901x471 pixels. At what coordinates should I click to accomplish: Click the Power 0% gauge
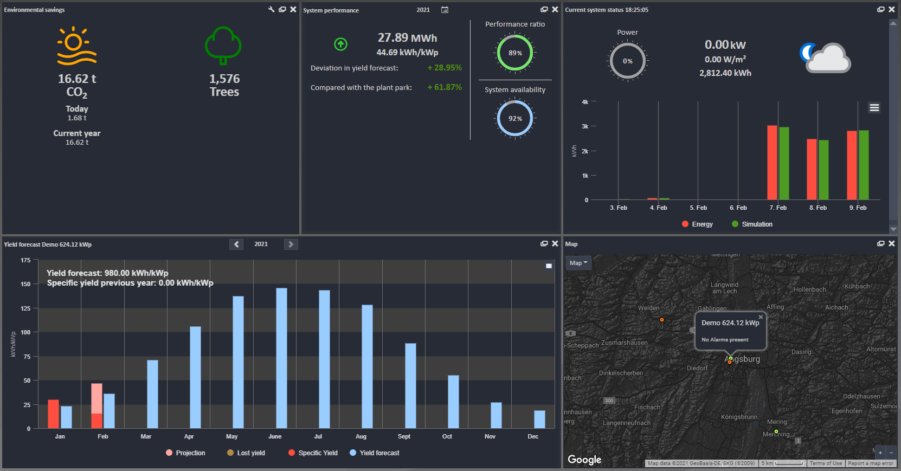pos(628,61)
